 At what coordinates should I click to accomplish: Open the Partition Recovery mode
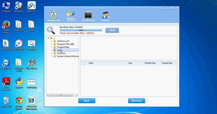point(71,16)
